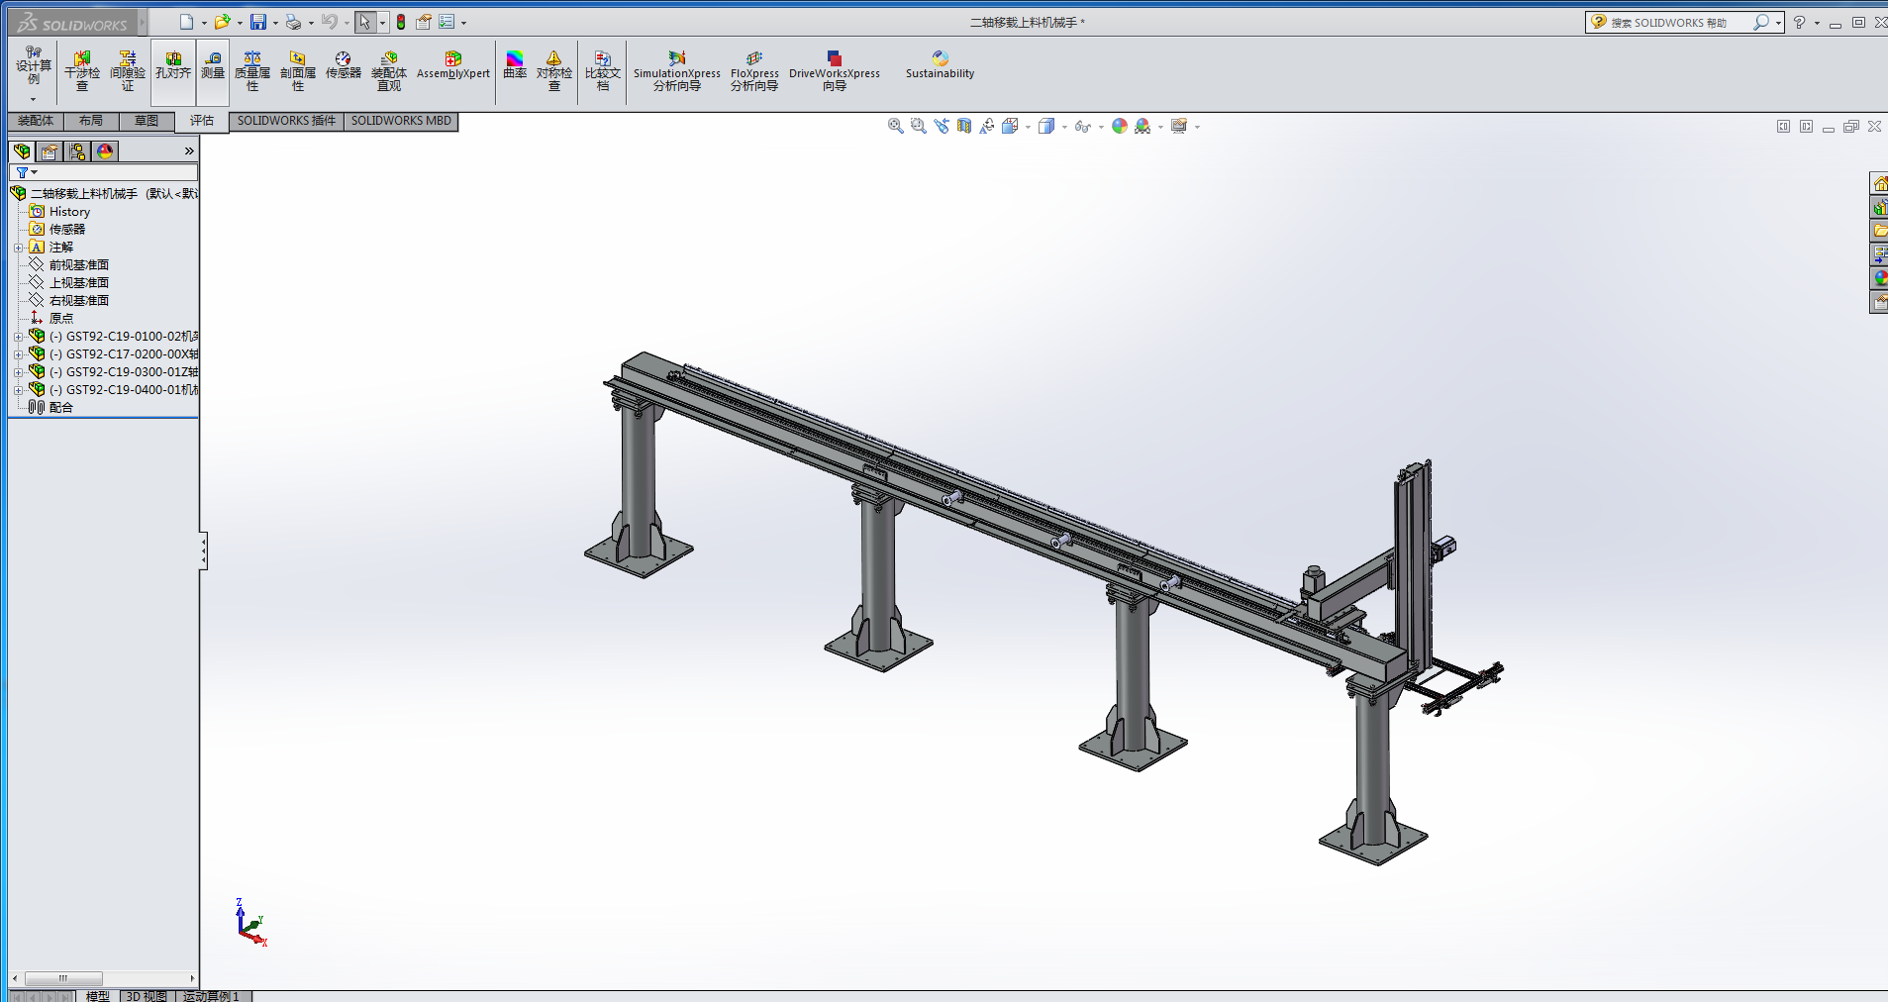Expand the GST92-C19-0100-02 component node
1888x1002 pixels.
click(18, 337)
